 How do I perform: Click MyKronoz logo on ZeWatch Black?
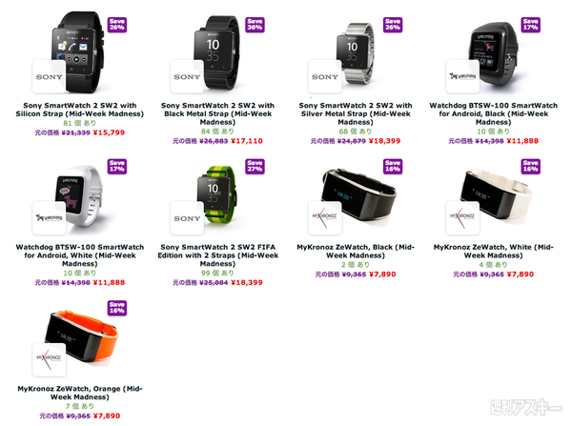[325, 217]
